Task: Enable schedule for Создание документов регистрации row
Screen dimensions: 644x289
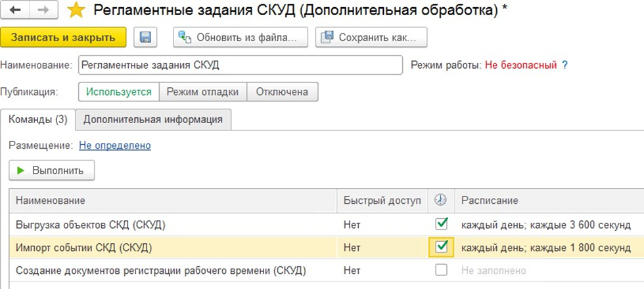Action: (x=442, y=270)
